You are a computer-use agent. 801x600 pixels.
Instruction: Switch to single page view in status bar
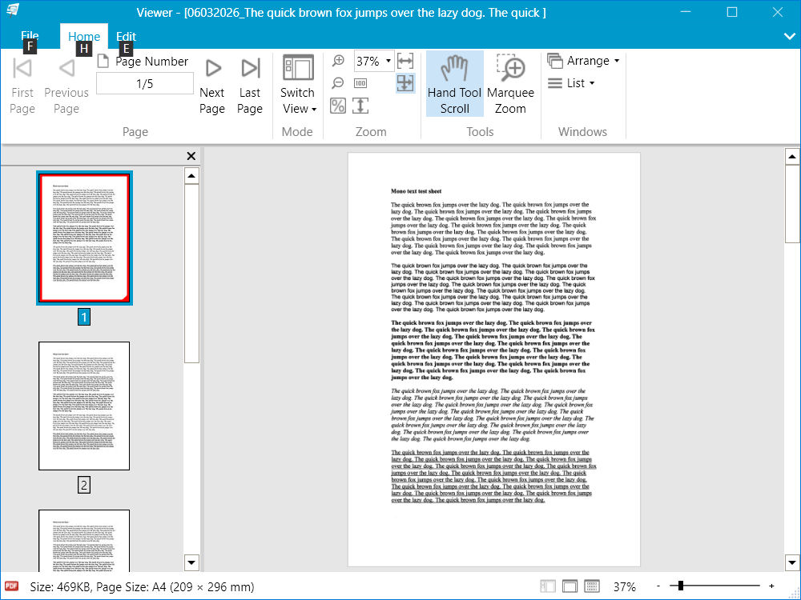tap(570, 586)
